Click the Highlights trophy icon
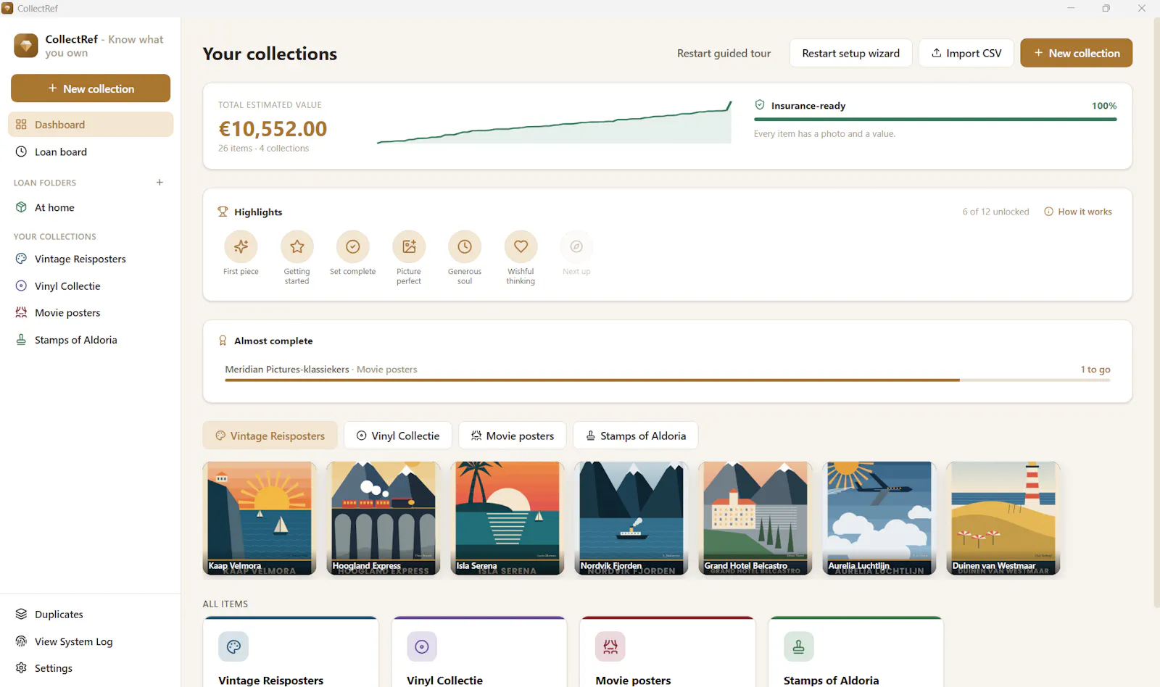Image resolution: width=1160 pixels, height=687 pixels. tap(223, 212)
